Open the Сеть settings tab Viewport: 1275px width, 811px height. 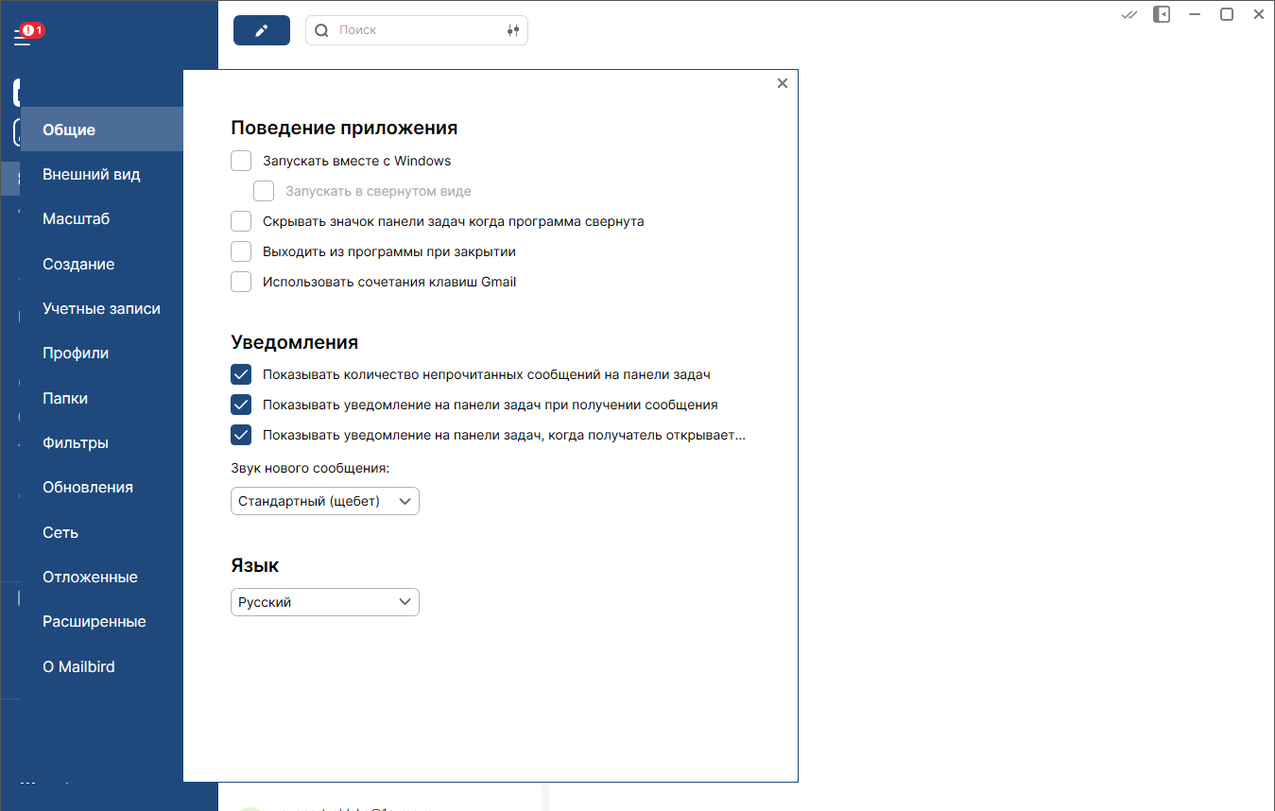102,532
